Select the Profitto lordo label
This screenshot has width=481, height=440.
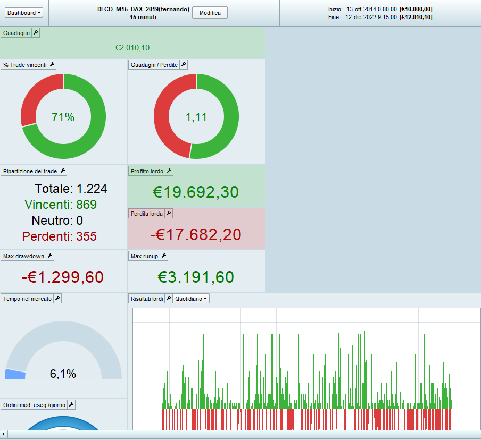pyautogui.click(x=147, y=171)
